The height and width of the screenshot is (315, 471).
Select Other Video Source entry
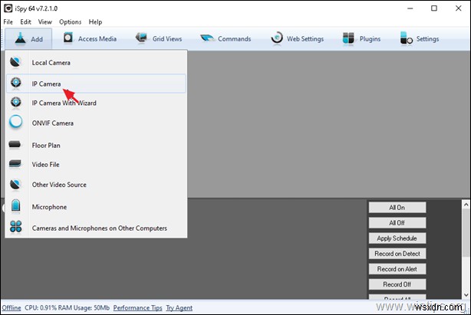pos(96,185)
